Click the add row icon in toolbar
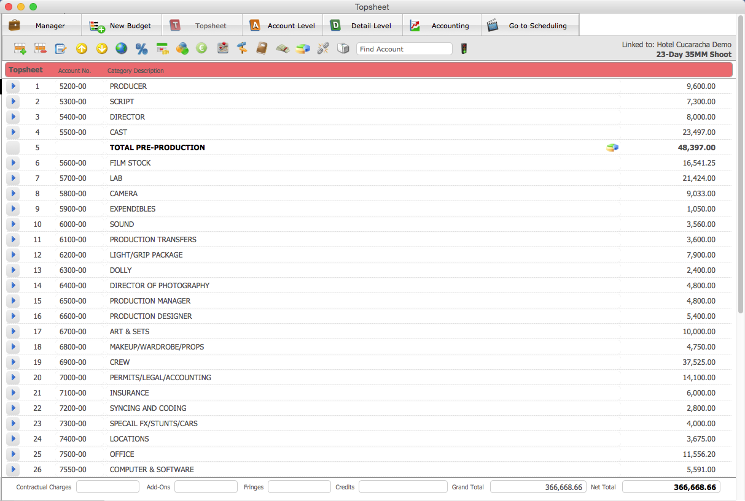The width and height of the screenshot is (745, 501). pos(20,48)
